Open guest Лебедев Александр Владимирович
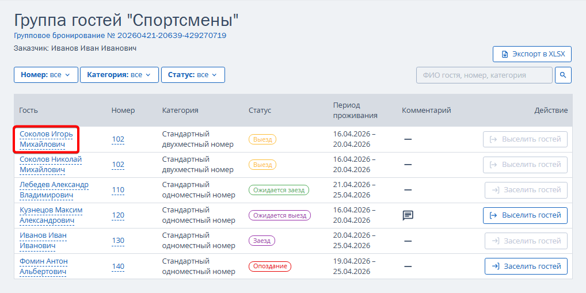Screen dimensions: 586x293 click(54, 190)
